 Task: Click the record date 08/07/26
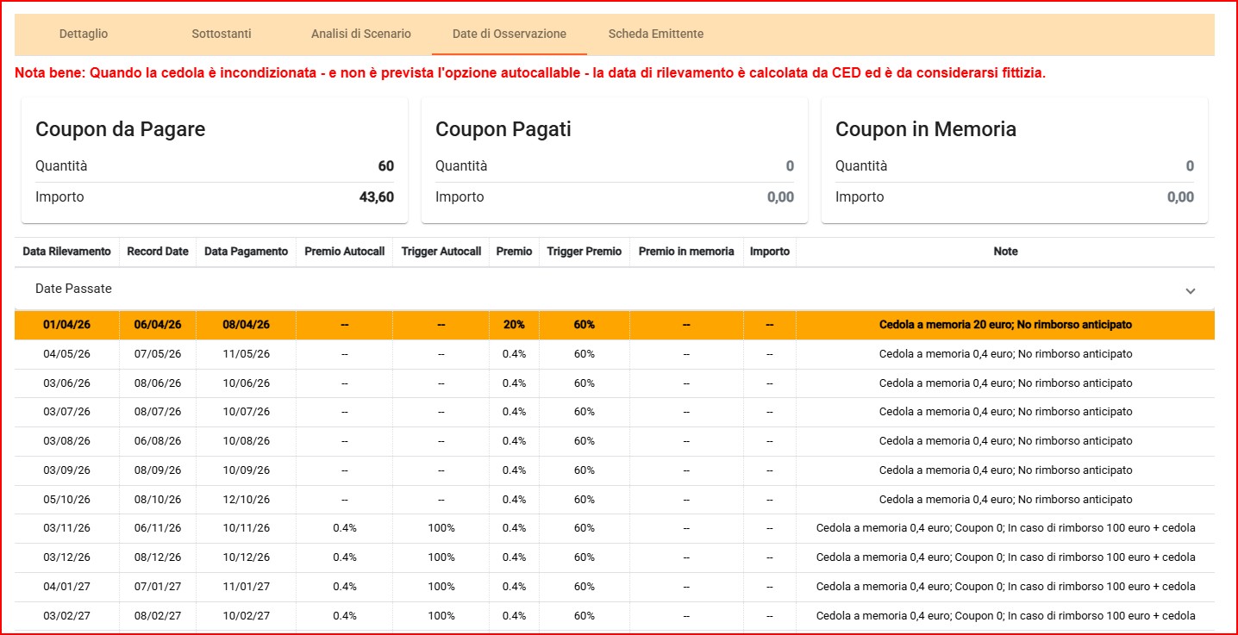tap(158, 412)
